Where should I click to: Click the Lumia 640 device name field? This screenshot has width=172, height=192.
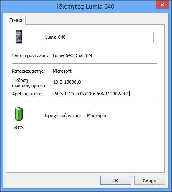98,37
